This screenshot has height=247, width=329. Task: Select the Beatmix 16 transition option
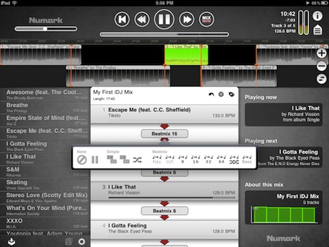click(x=195, y=159)
